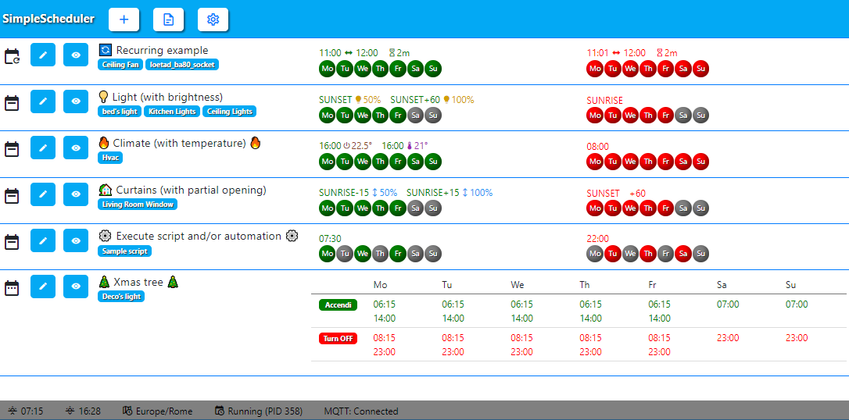849x420 pixels.
Task: Click the plus icon to add a scheduler
Action: pos(124,20)
